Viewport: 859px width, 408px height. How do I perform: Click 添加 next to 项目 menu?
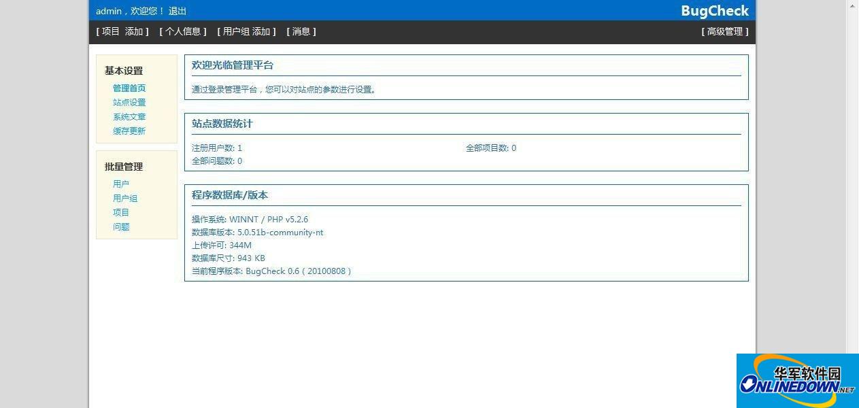pos(135,31)
